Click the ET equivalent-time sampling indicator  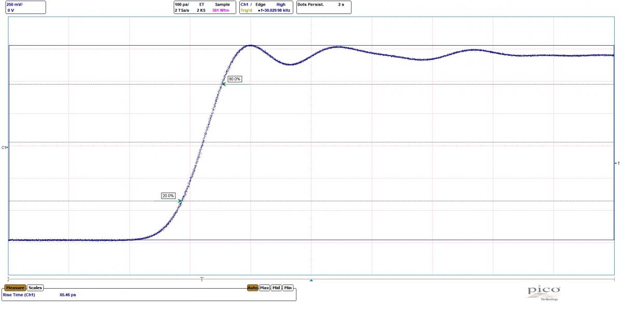pos(201,4)
